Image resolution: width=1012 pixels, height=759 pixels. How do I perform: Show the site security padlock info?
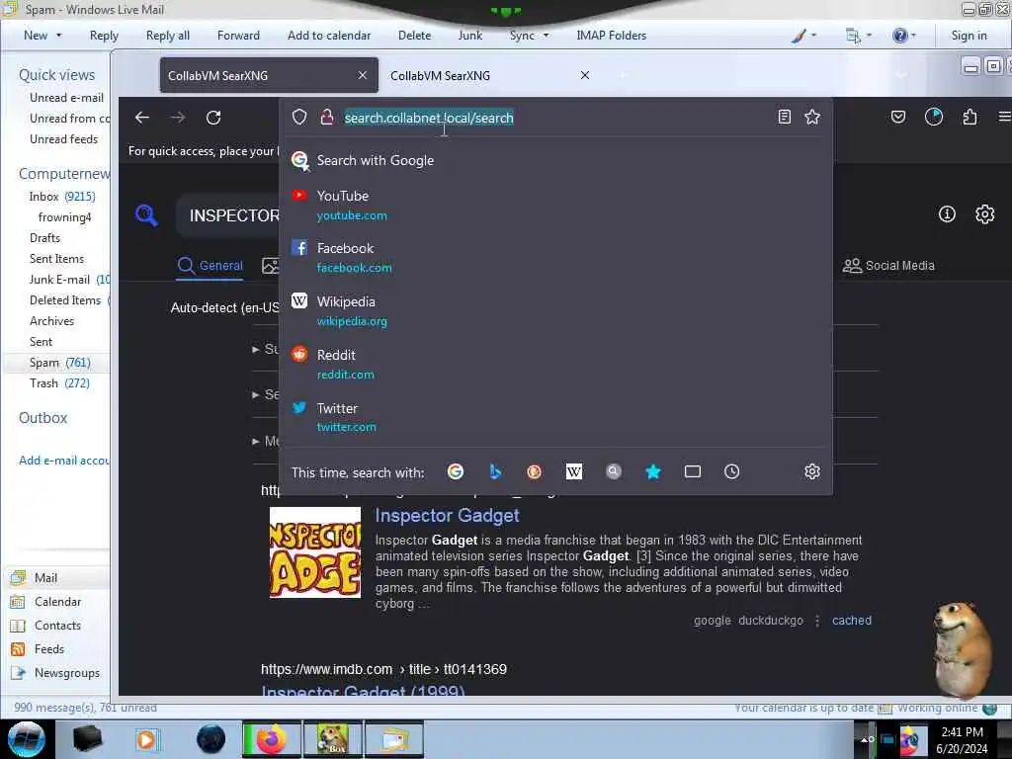click(327, 117)
